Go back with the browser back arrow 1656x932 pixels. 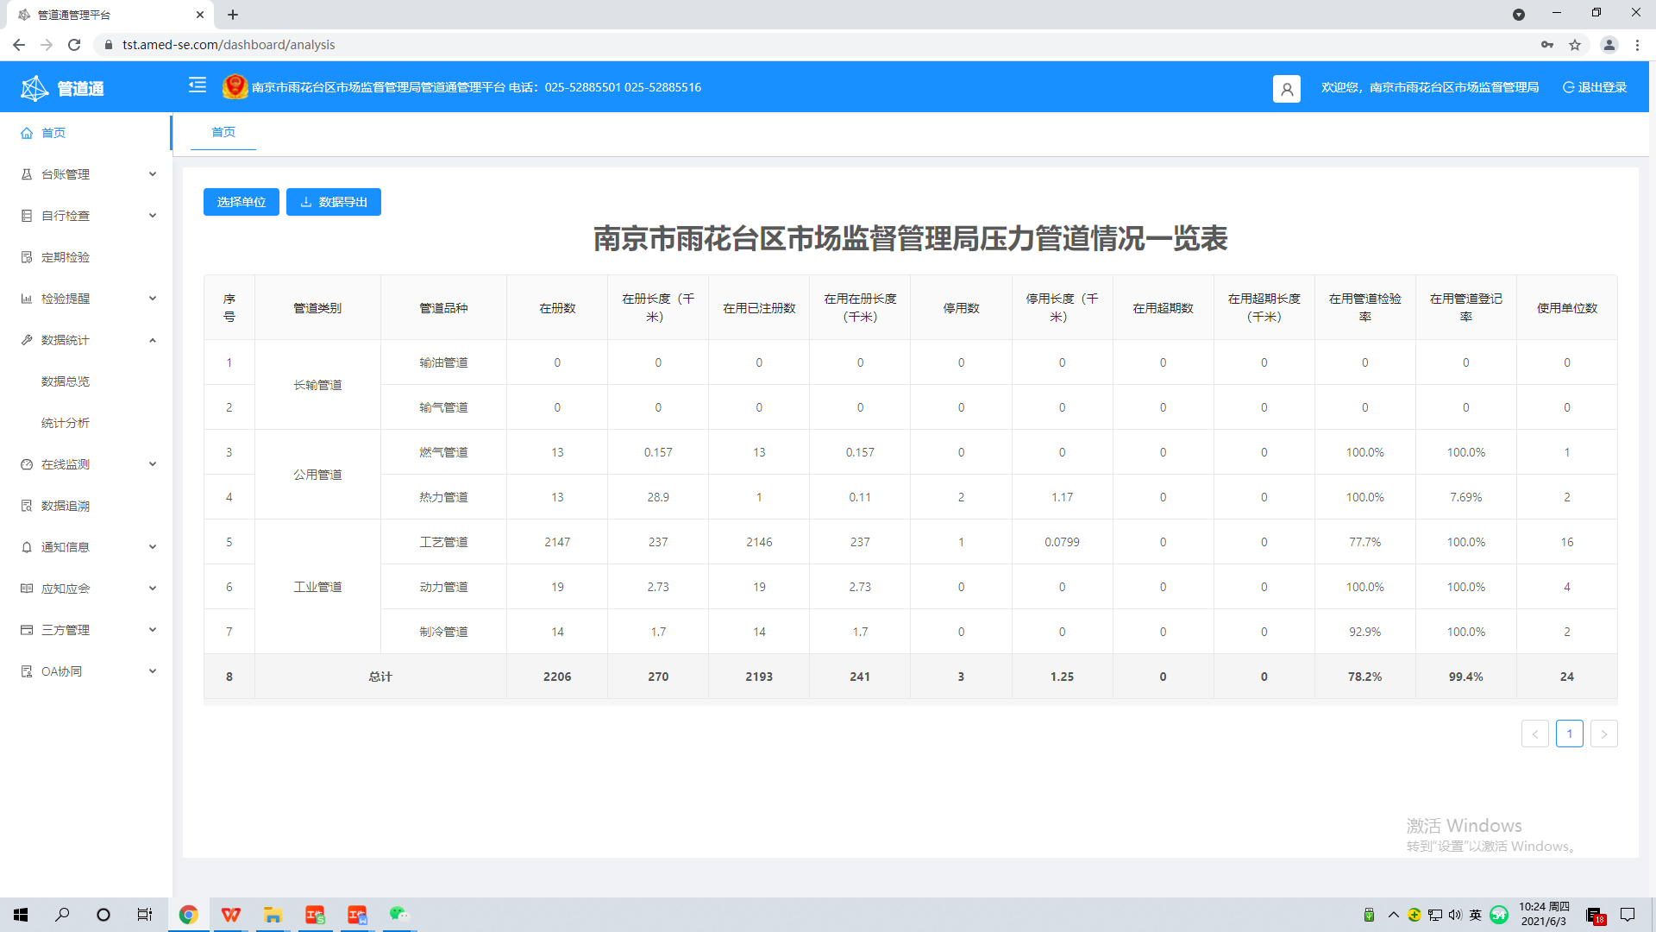tap(19, 45)
